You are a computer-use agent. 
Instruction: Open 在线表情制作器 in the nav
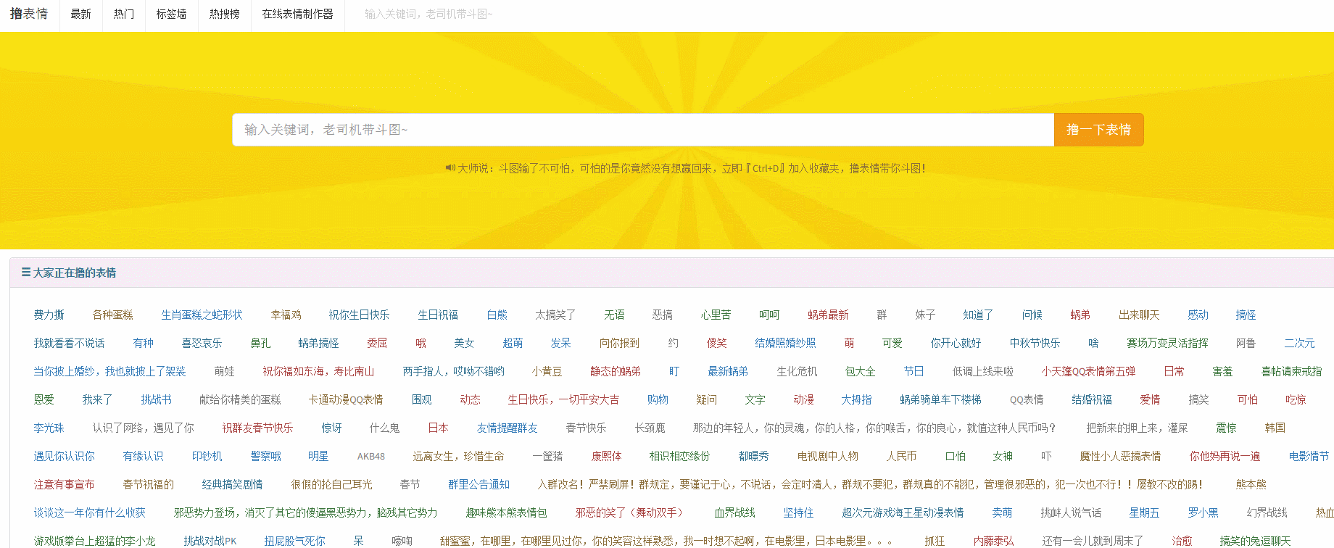(298, 14)
